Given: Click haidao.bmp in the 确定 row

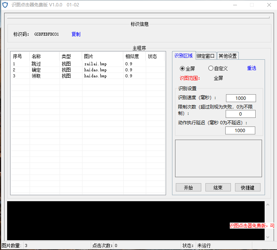Looking at the screenshot, I should [96, 70].
